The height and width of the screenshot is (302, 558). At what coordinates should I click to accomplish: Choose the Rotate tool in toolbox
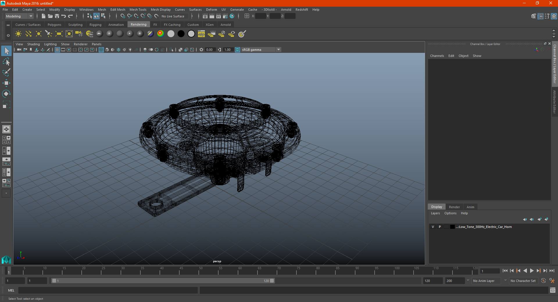pos(6,94)
